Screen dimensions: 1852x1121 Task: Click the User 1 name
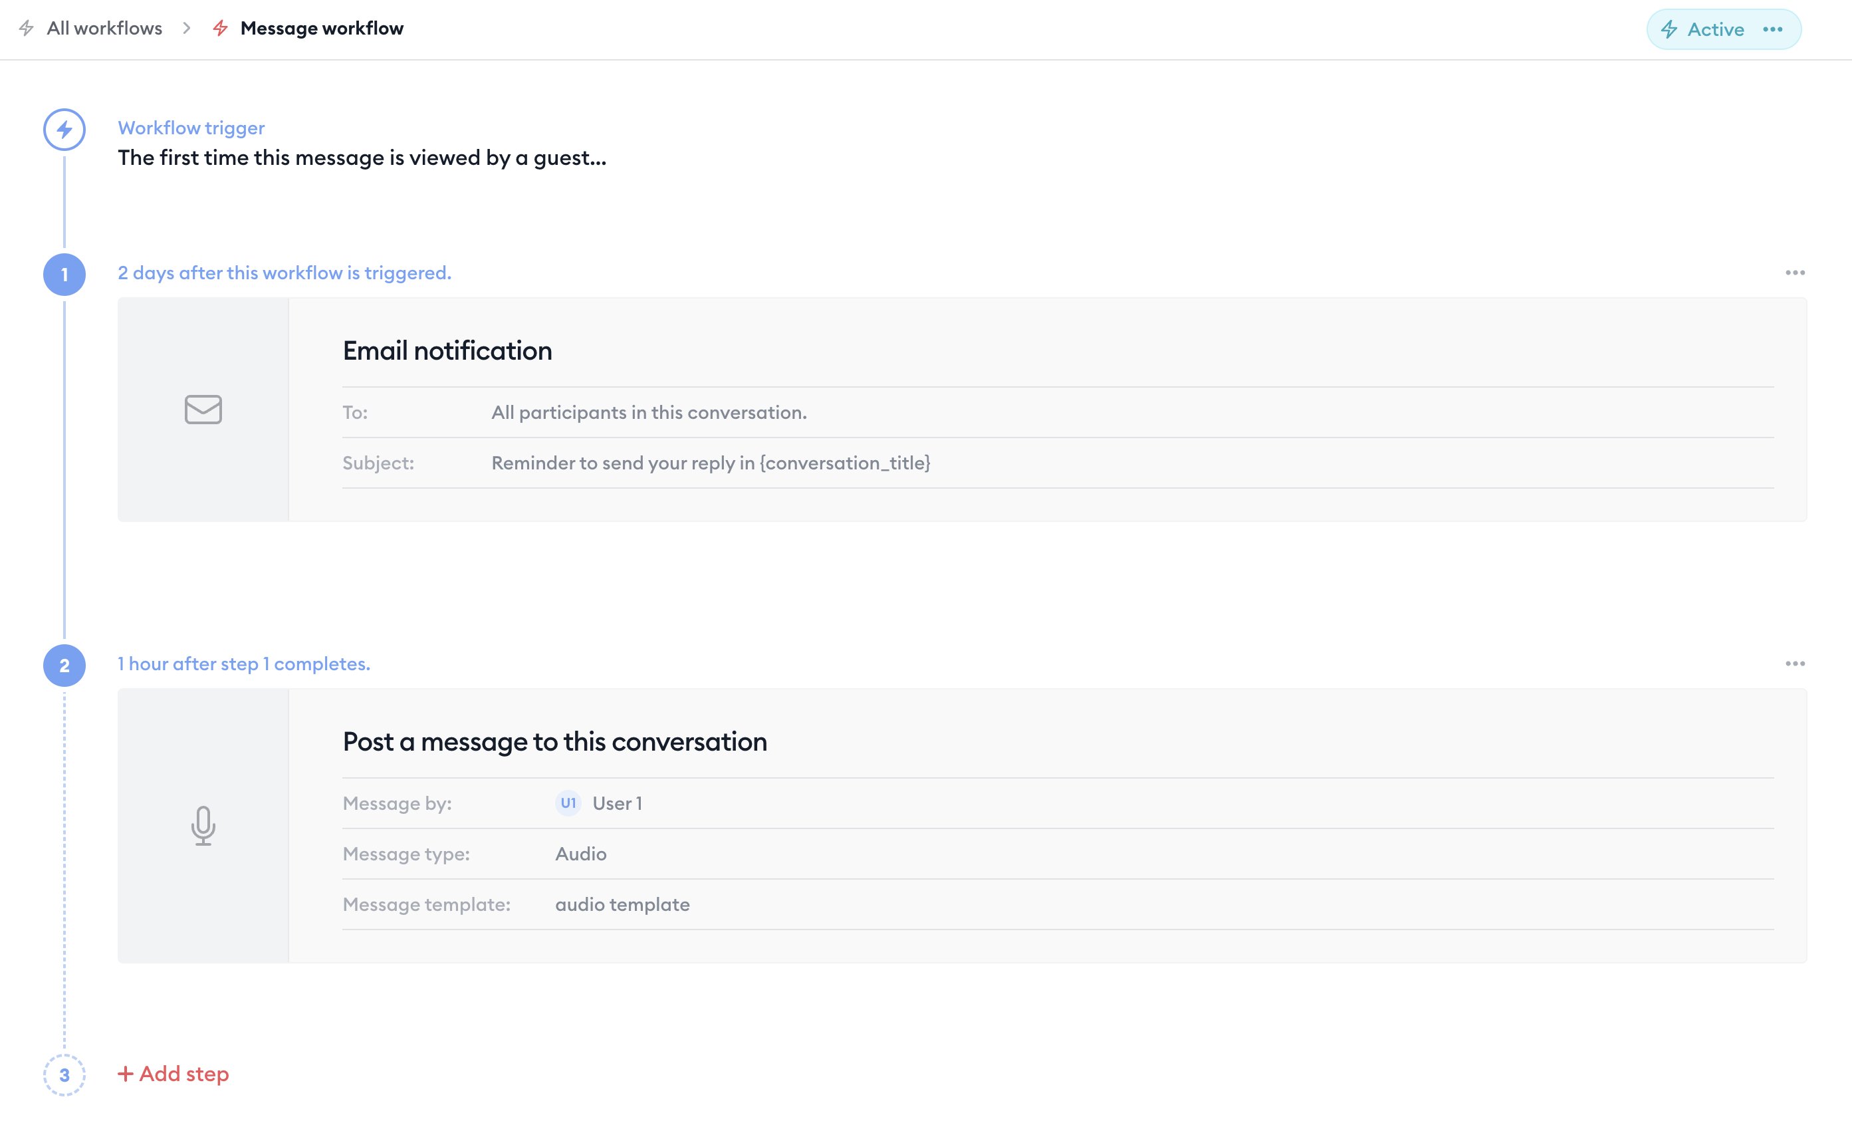coord(617,804)
